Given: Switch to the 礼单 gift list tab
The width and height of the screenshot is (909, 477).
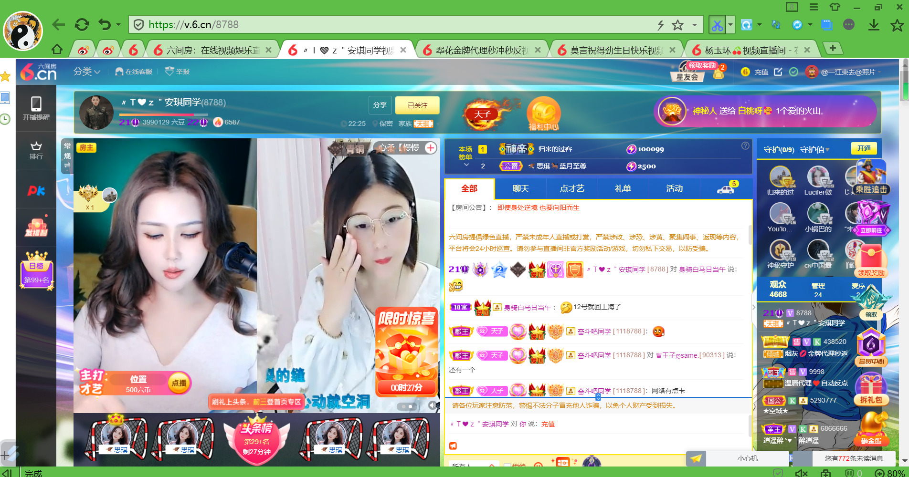Looking at the screenshot, I should click(623, 188).
